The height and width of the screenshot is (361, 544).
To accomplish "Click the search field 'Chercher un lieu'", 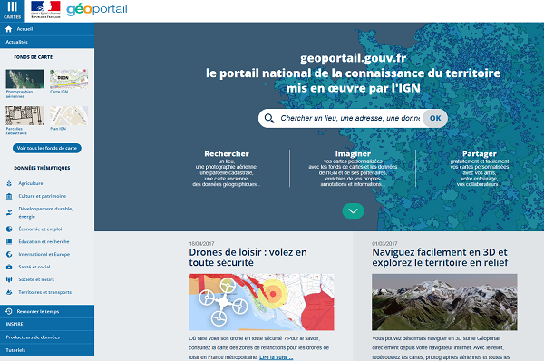I will click(x=350, y=118).
